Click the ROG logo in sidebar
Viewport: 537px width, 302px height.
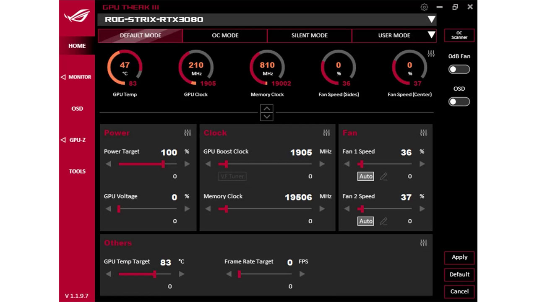coord(77,16)
